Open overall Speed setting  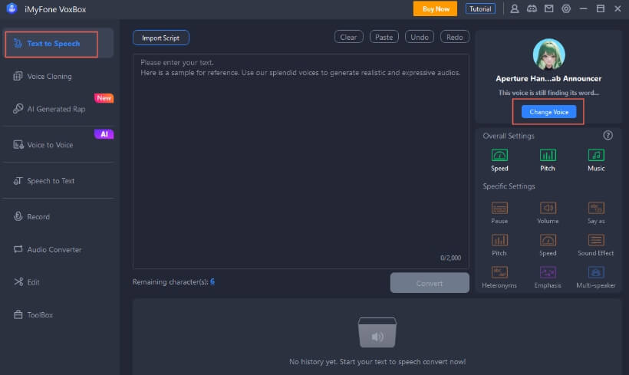coord(499,160)
